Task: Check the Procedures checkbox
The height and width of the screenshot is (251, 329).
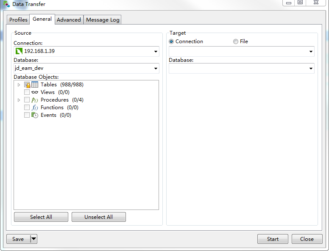Action: pos(27,100)
